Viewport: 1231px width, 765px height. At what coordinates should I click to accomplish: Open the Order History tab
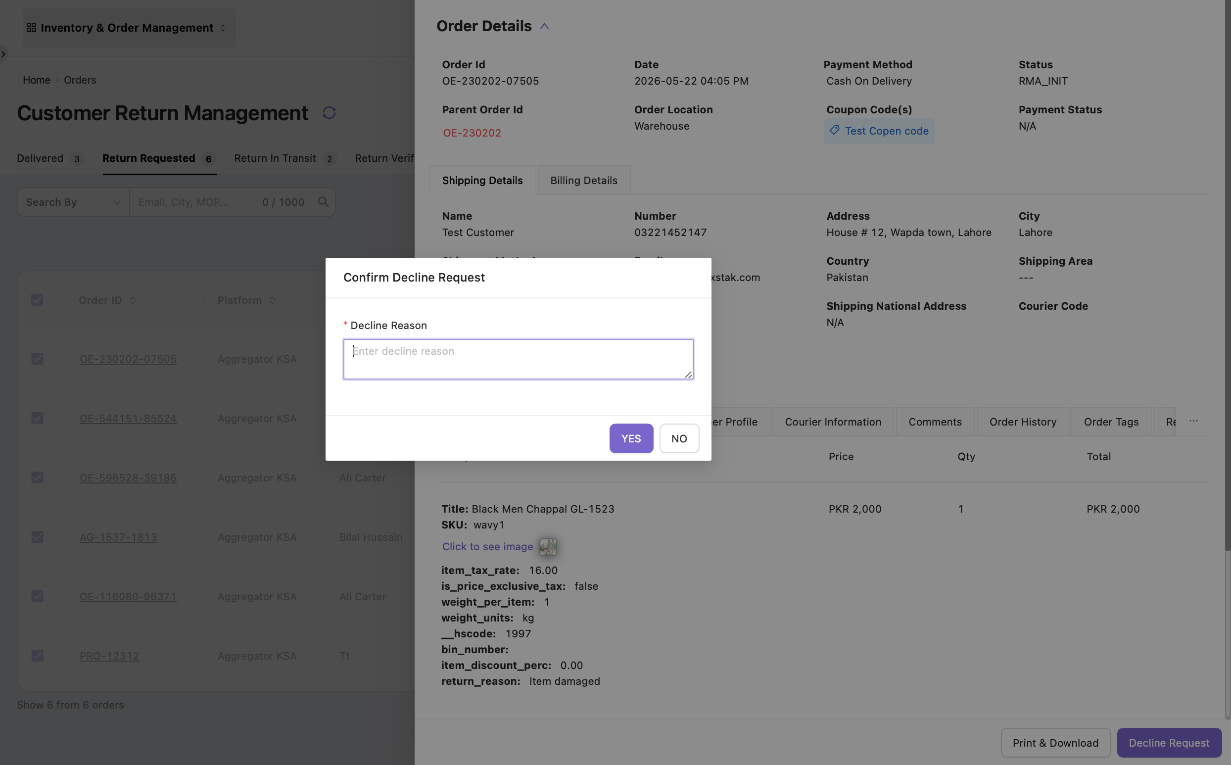pyautogui.click(x=1023, y=422)
